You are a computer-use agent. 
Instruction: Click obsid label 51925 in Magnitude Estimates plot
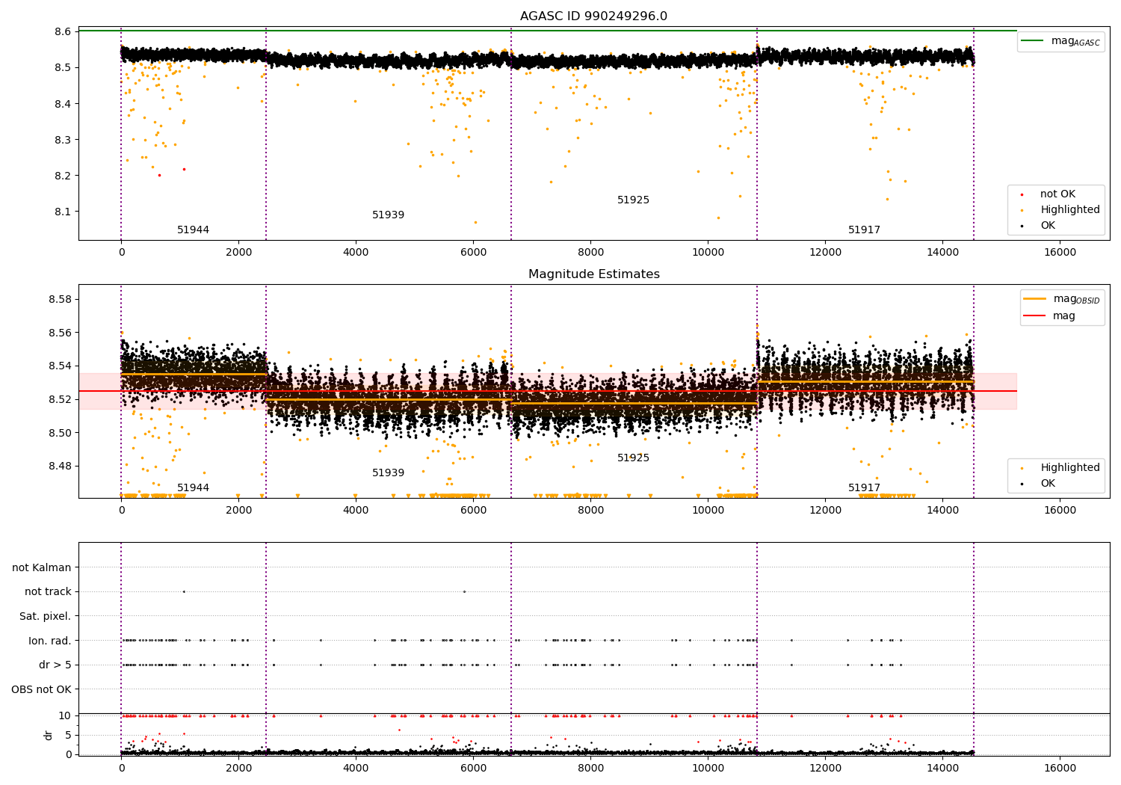633,458
